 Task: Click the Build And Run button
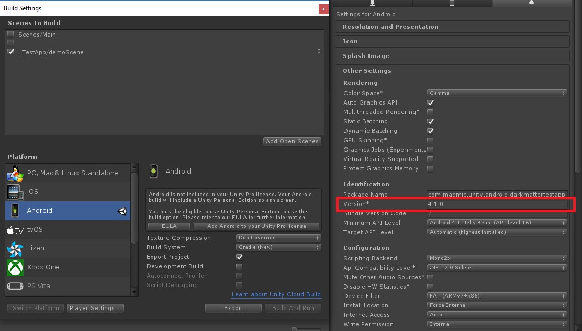(293, 308)
